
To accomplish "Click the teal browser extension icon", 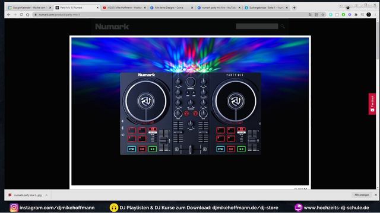I will tap(331, 15).
